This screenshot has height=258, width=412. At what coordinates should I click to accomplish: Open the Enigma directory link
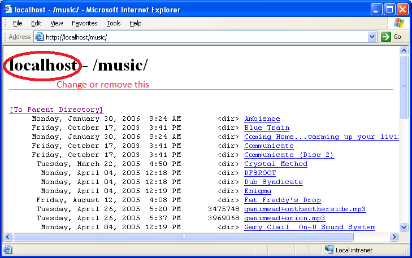click(258, 191)
